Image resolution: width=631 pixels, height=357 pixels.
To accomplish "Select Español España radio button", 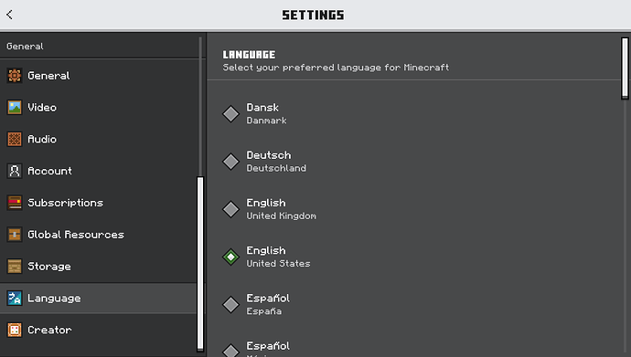I will (x=231, y=304).
